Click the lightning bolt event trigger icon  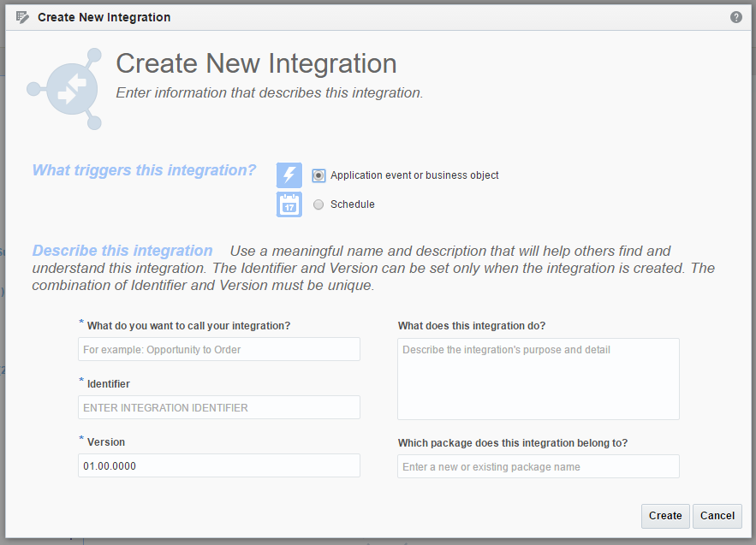[x=289, y=175]
